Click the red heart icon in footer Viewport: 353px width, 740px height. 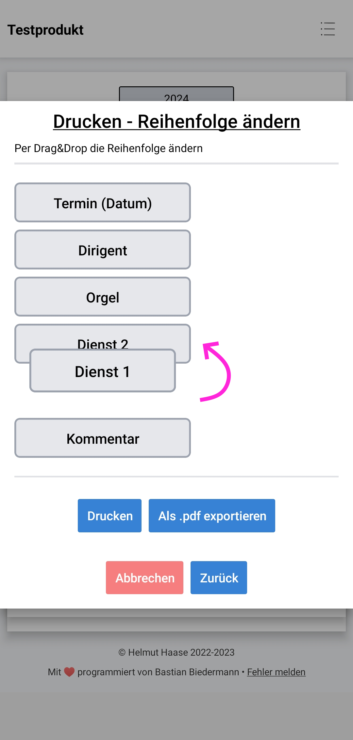[x=69, y=672]
